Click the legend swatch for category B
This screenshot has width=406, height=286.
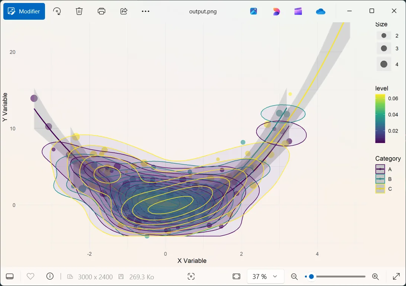click(x=380, y=179)
